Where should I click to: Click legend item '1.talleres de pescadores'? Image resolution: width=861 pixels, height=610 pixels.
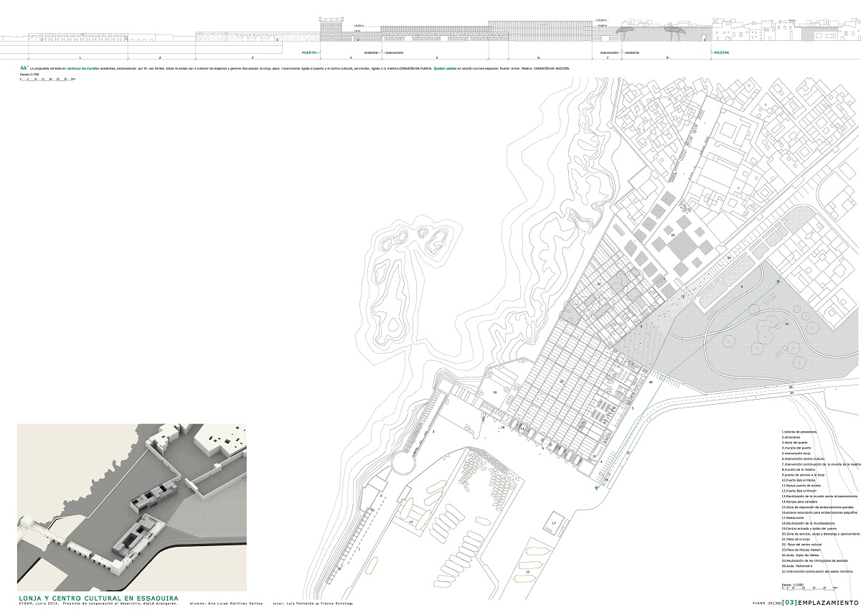801,432
